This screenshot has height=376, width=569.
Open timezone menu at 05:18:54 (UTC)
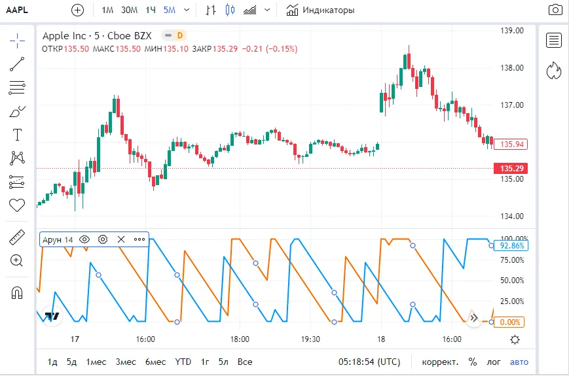(x=369, y=362)
